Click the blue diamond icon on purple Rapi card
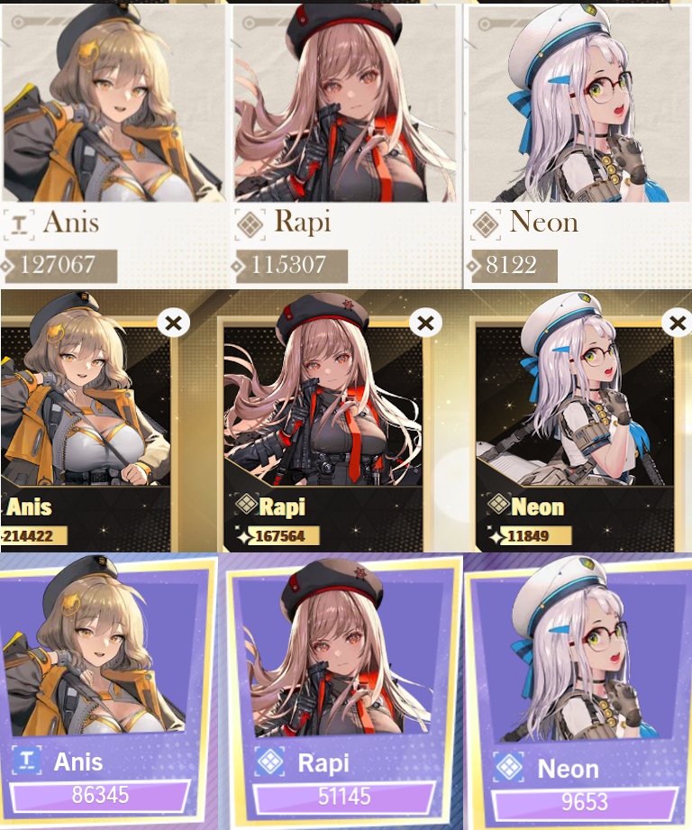Screen dimensions: 692x830 pos(270,762)
